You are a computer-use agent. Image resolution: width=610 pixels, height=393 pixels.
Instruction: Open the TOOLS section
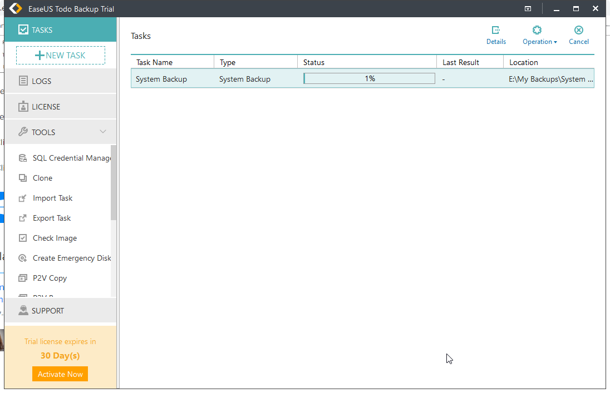[60, 132]
